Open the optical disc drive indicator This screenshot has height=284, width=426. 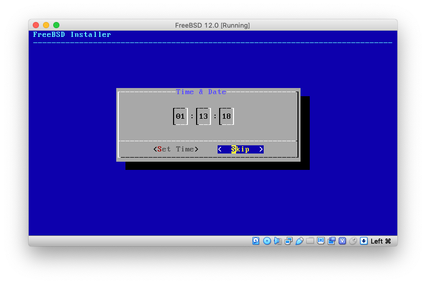(x=267, y=241)
